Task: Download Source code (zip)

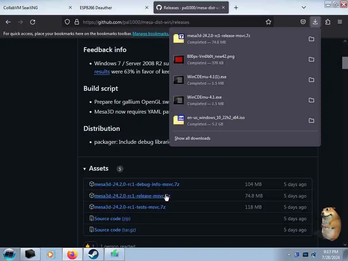Action: [x=112, y=219]
